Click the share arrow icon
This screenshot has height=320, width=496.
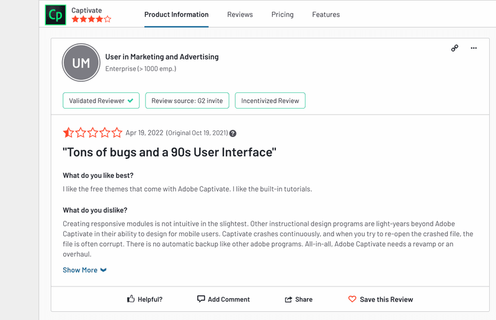(288, 300)
